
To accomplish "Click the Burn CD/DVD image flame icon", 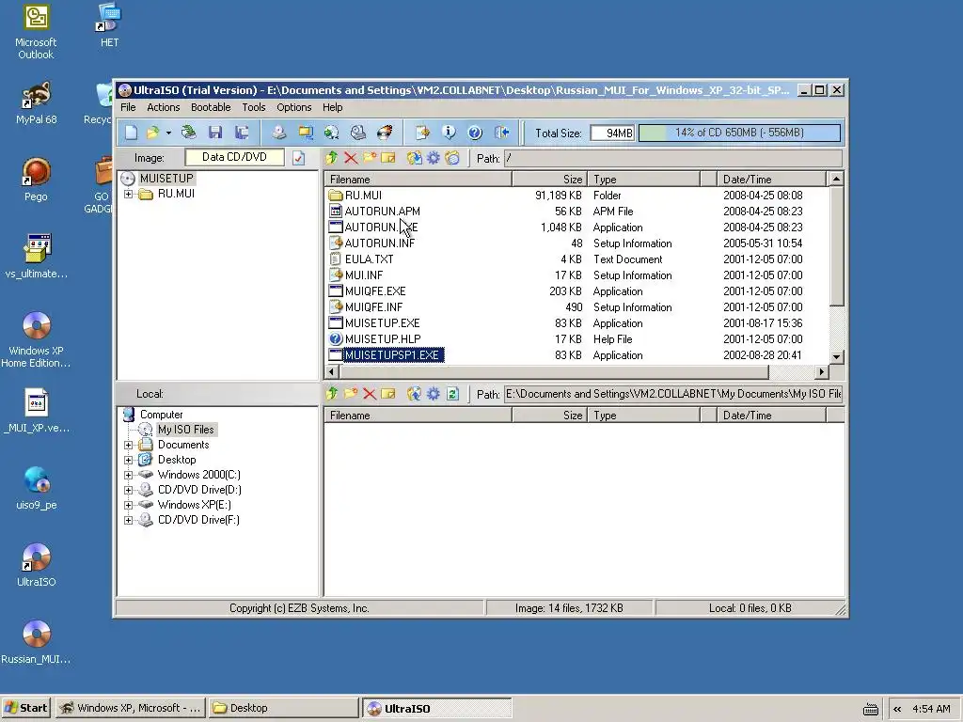I will (x=385, y=133).
